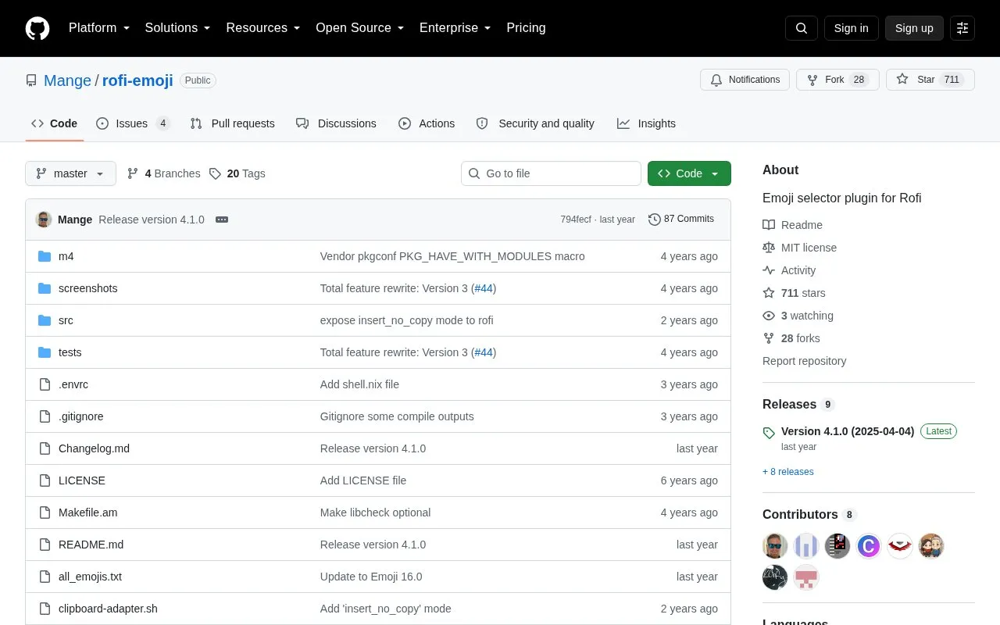Open the Security and quality tab
1000x625 pixels.
click(x=535, y=123)
